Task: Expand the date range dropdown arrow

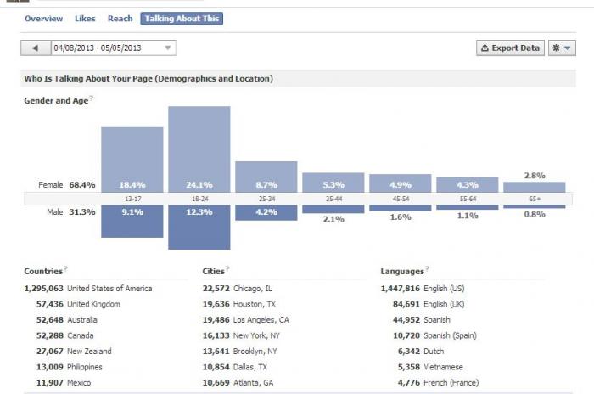Action: click(x=168, y=48)
